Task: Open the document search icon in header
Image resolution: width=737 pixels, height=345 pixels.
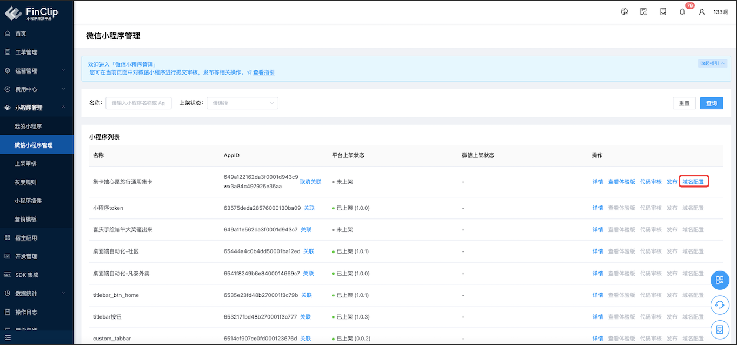Action: click(x=643, y=11)
